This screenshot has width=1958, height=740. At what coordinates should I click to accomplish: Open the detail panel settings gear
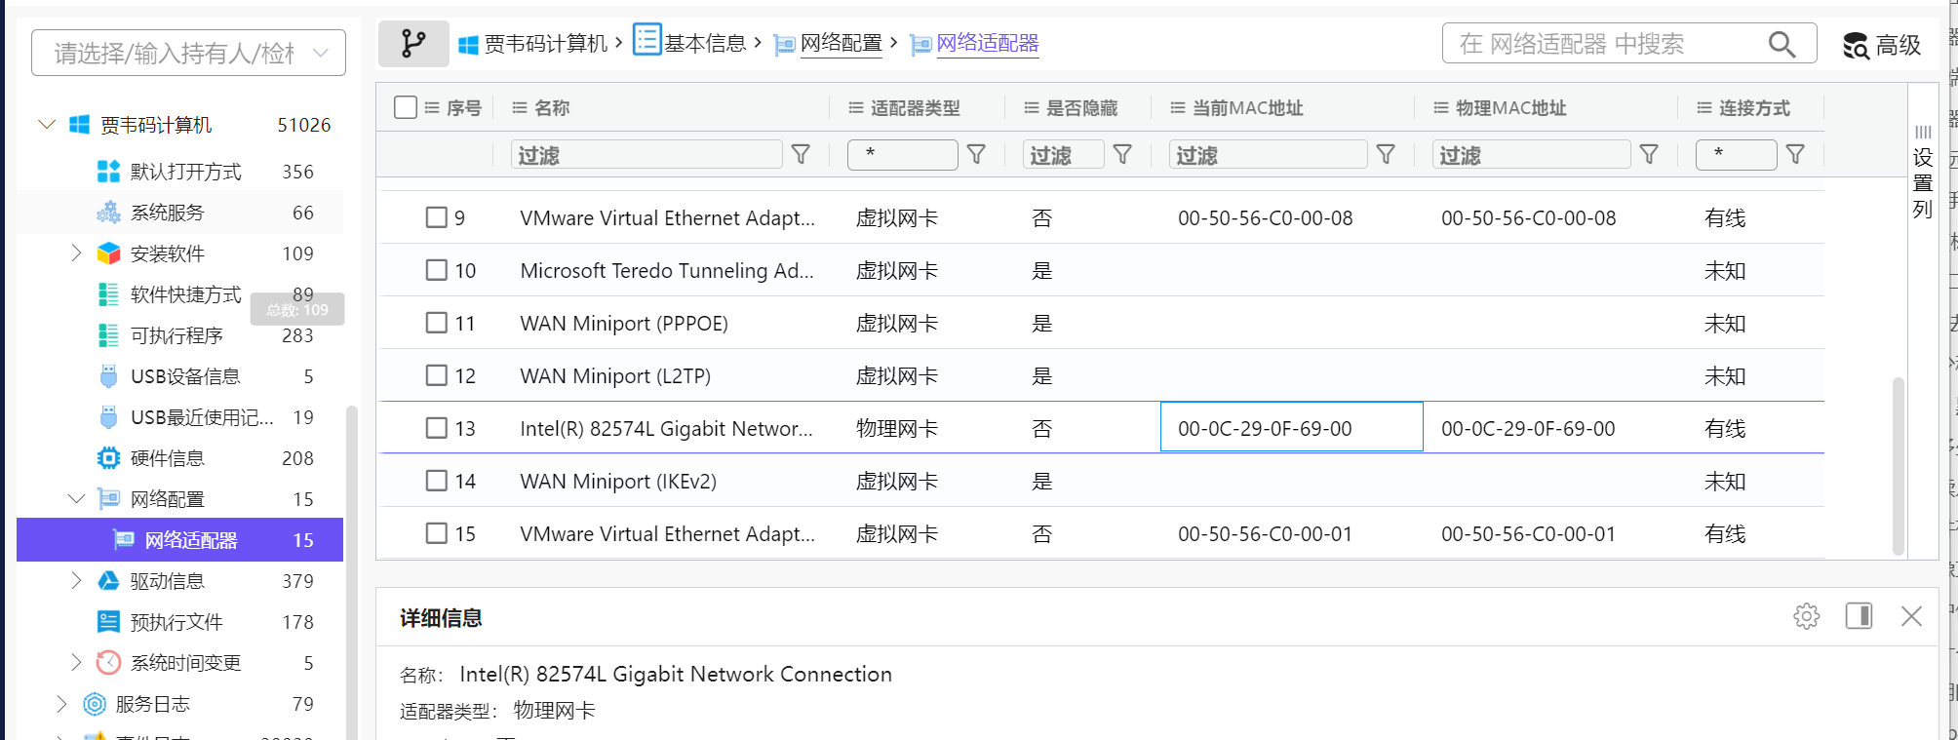[x=1806, y=616]
